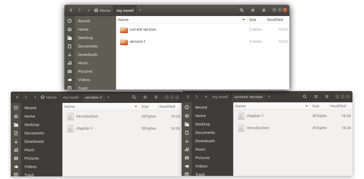Viewport: 364px width, 179px height.
Task: Select the "current version" folder icon
Action: click(x=124, y=30)
